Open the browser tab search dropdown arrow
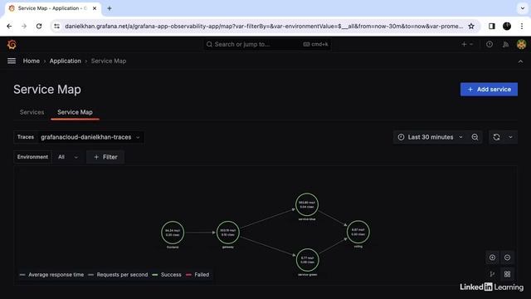 coord(522,8)
